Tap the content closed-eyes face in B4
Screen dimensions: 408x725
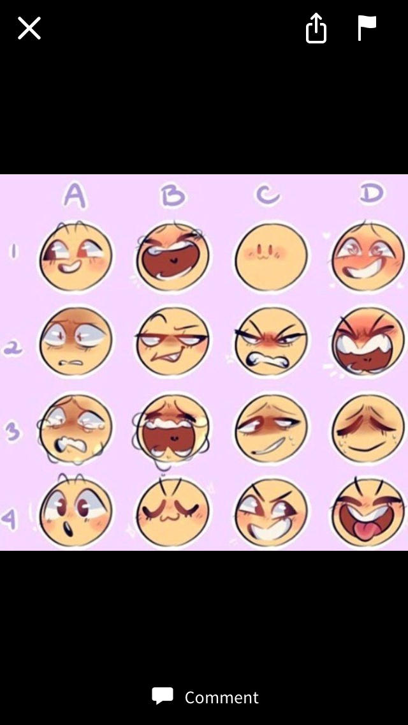[173, 512]
